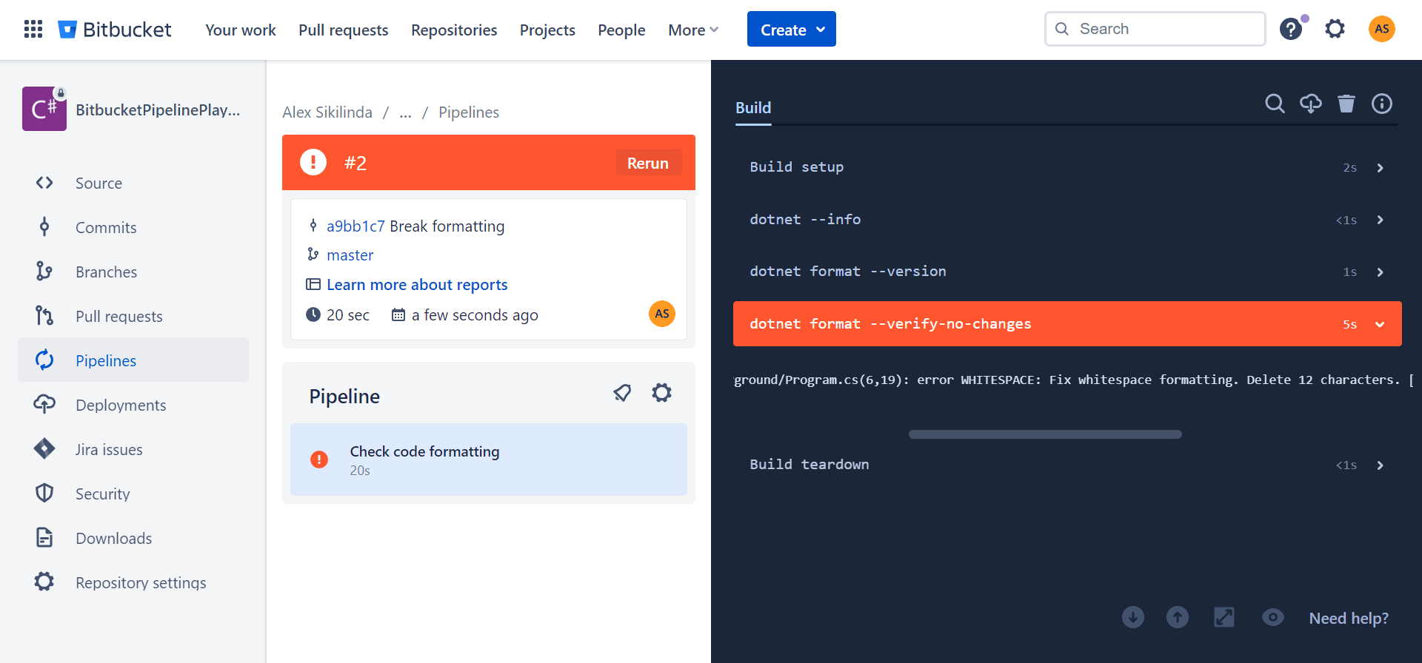The image size is (1422, 663).
Task: Open Pull requests in top nav
Action: pos(344,30)
